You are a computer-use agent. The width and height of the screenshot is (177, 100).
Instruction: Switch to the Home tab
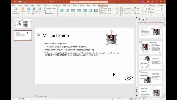[x=20, y=5]
